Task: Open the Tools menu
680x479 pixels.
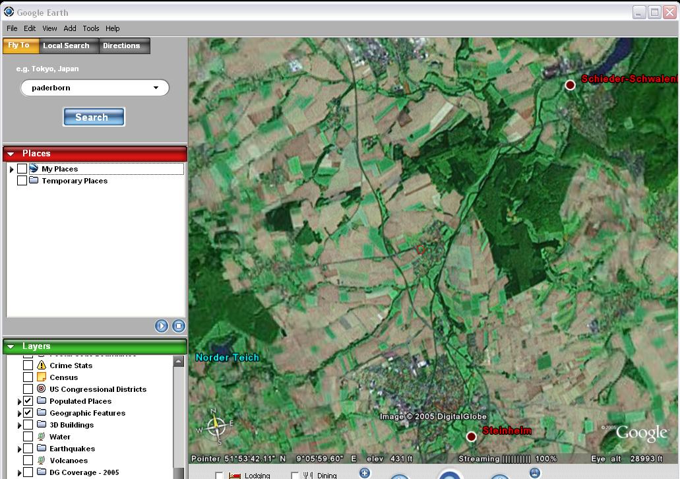Action: (90, 28)
